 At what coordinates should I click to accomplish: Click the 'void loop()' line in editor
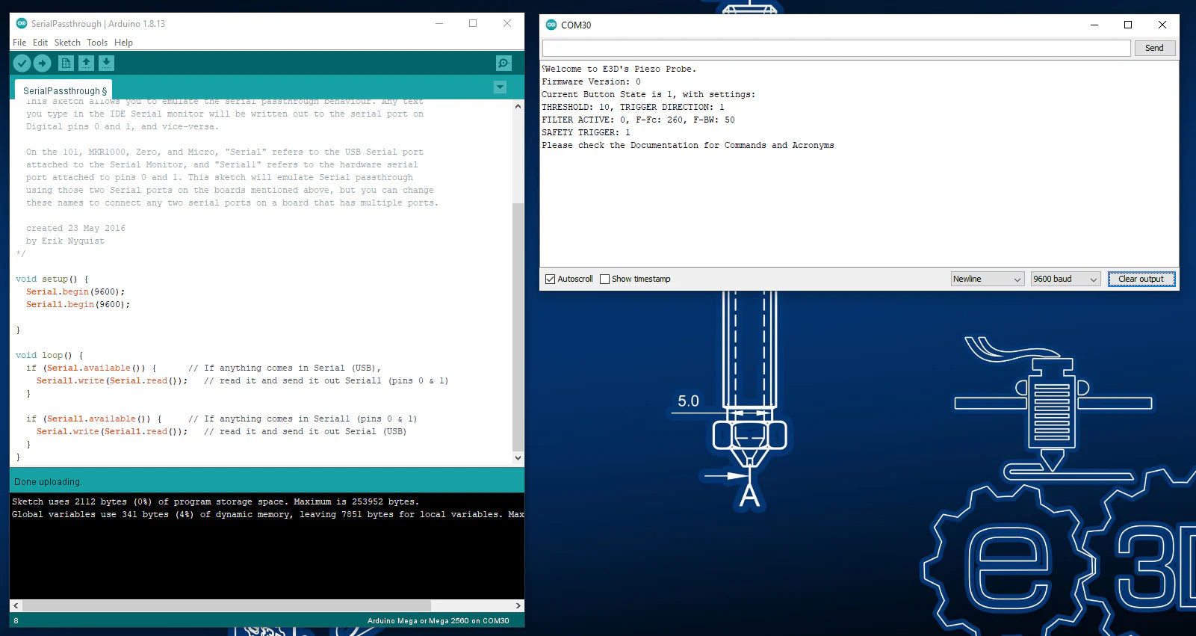click(49, 355)
